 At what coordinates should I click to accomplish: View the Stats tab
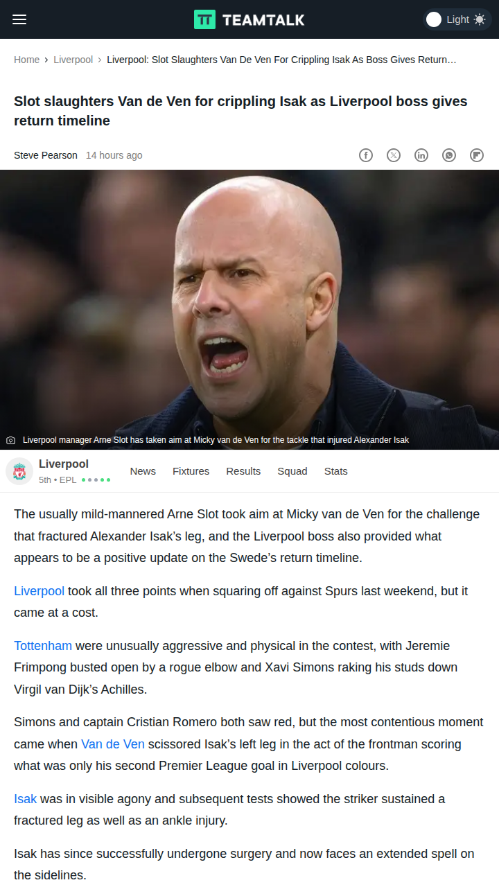(336, 471)
